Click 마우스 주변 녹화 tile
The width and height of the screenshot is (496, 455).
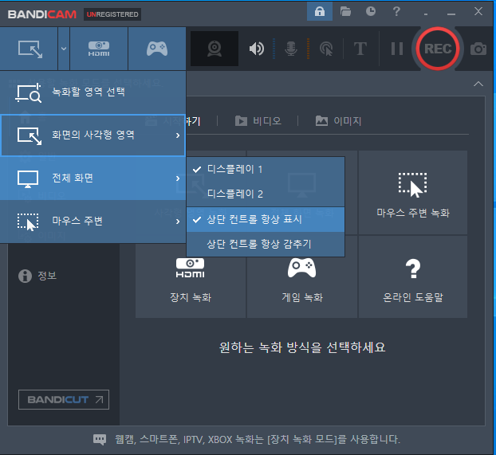pos(413,193)
